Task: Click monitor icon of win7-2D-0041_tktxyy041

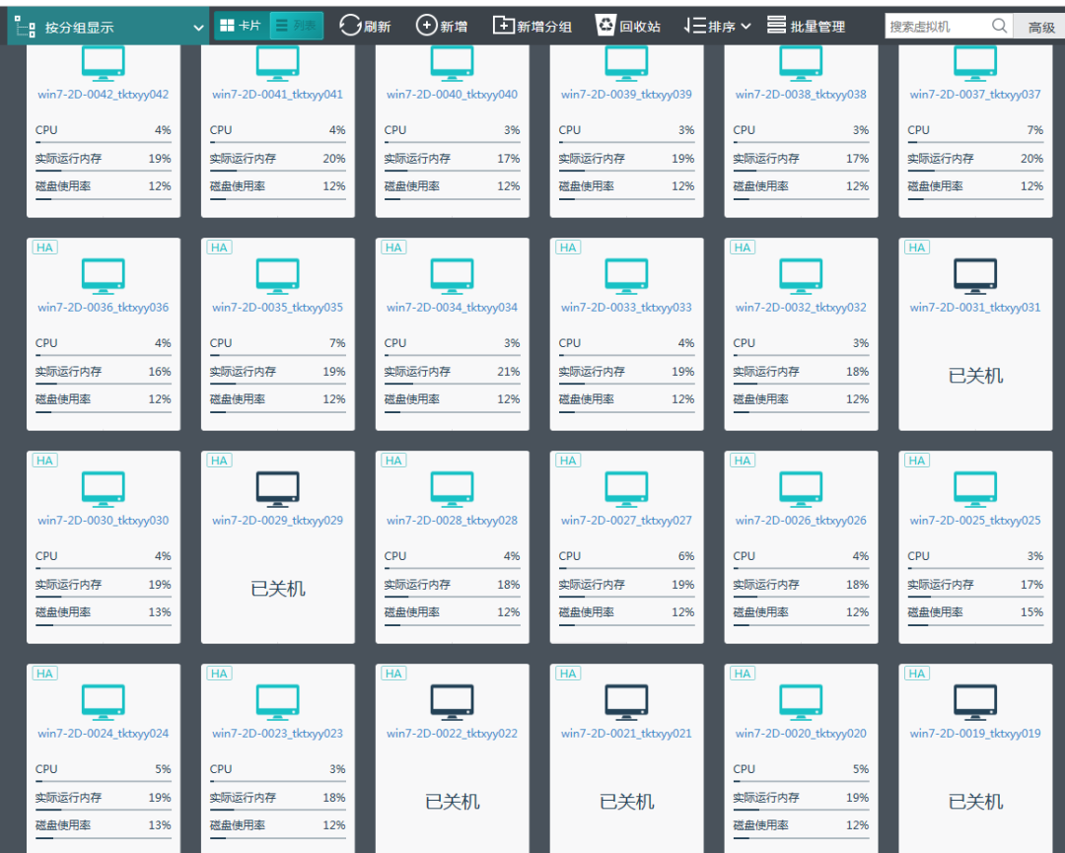Action: click(278, 63)
